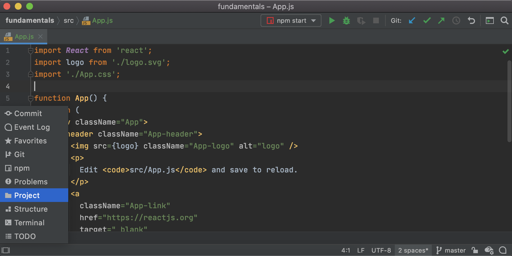The width and height of the screenshot is (512, 256).
Task: Commit changes using the Git checkmark icon
Action: tap(426, 20)
